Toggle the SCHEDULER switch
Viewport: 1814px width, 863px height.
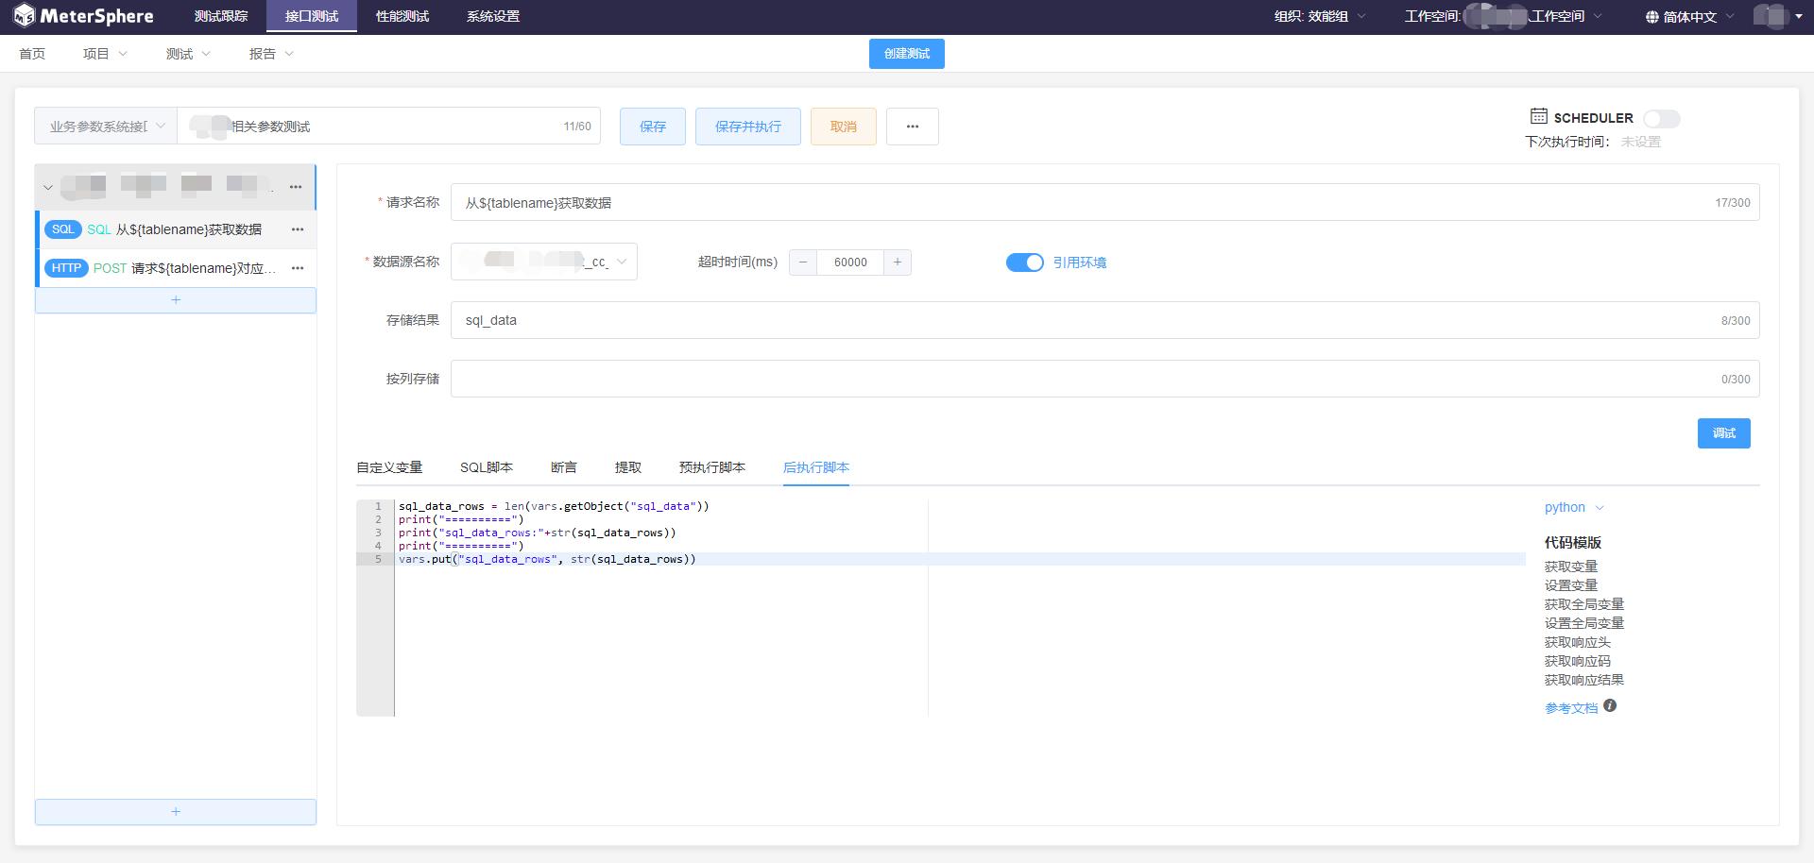tap(1662, 118)
